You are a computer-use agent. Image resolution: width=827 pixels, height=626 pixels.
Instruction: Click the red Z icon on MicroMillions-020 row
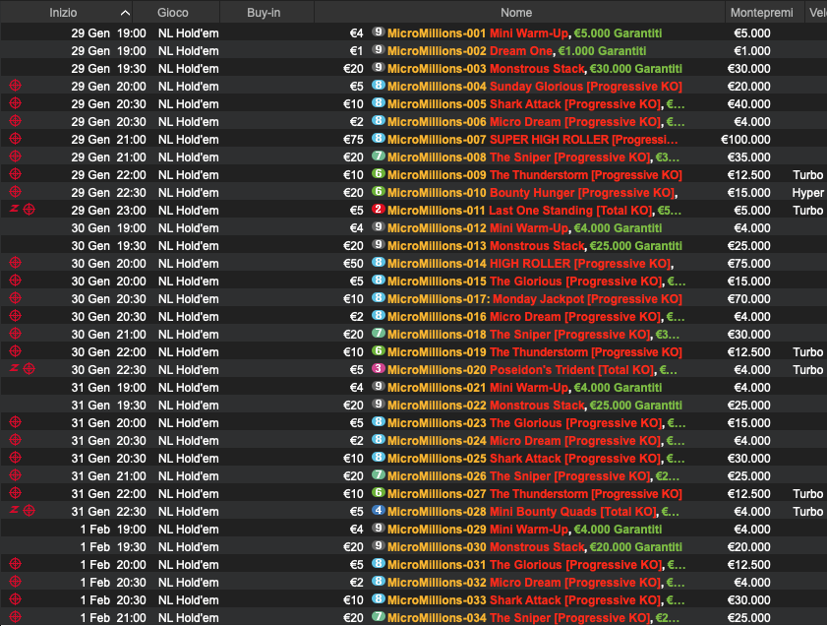click(x=14, y=368)
